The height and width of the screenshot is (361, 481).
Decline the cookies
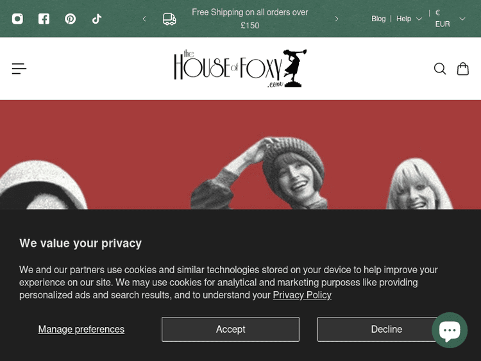(x=386, y=329)
